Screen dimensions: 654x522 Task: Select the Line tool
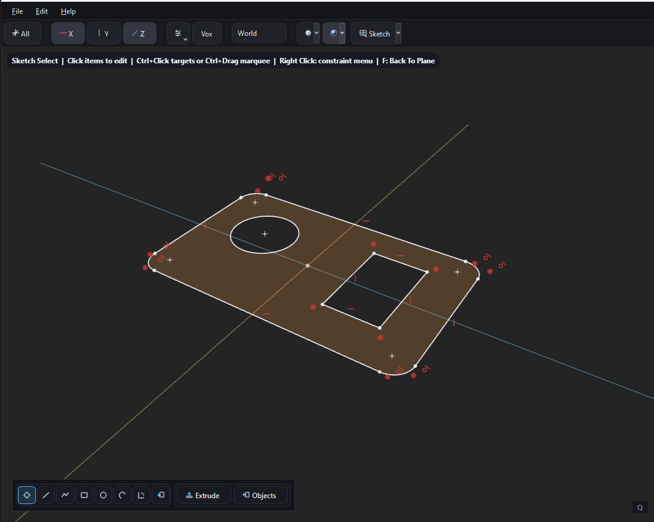46,495
